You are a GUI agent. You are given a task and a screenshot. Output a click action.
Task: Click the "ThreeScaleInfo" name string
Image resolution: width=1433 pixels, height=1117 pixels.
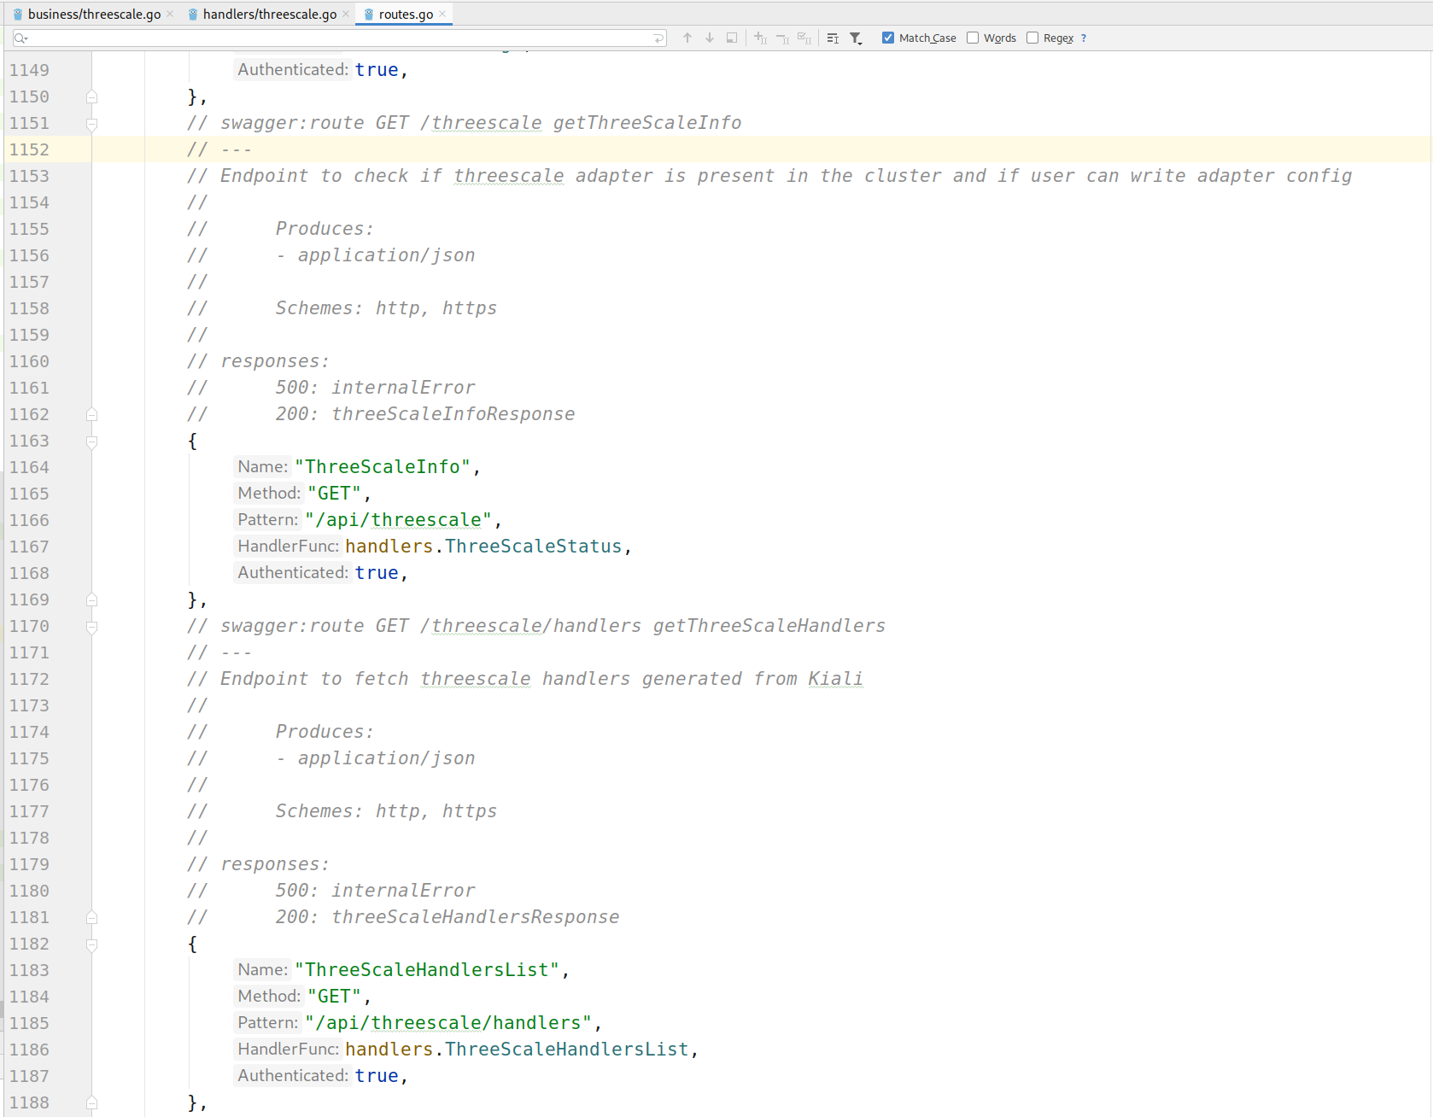coord(383,467)
